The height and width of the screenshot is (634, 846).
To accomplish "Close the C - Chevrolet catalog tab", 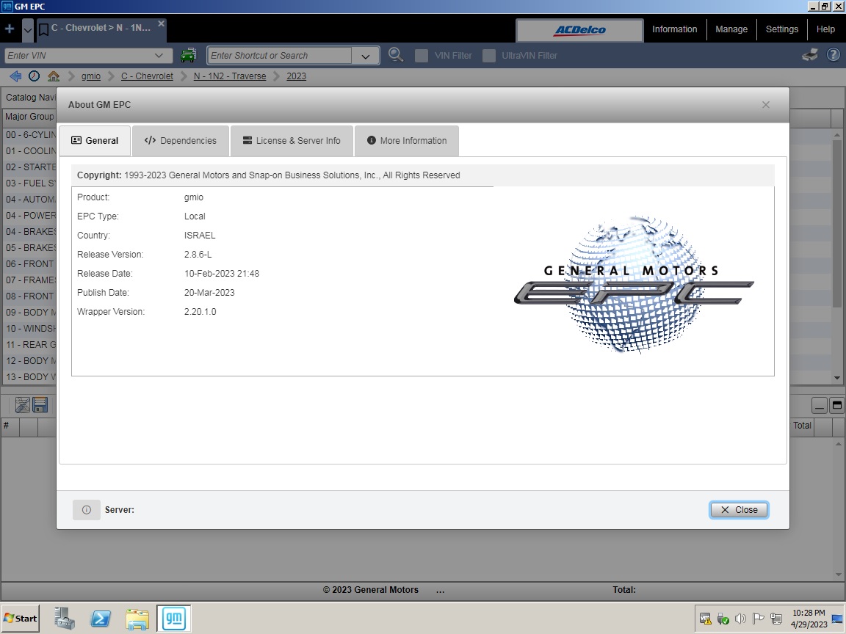I will tap(161, 23).
